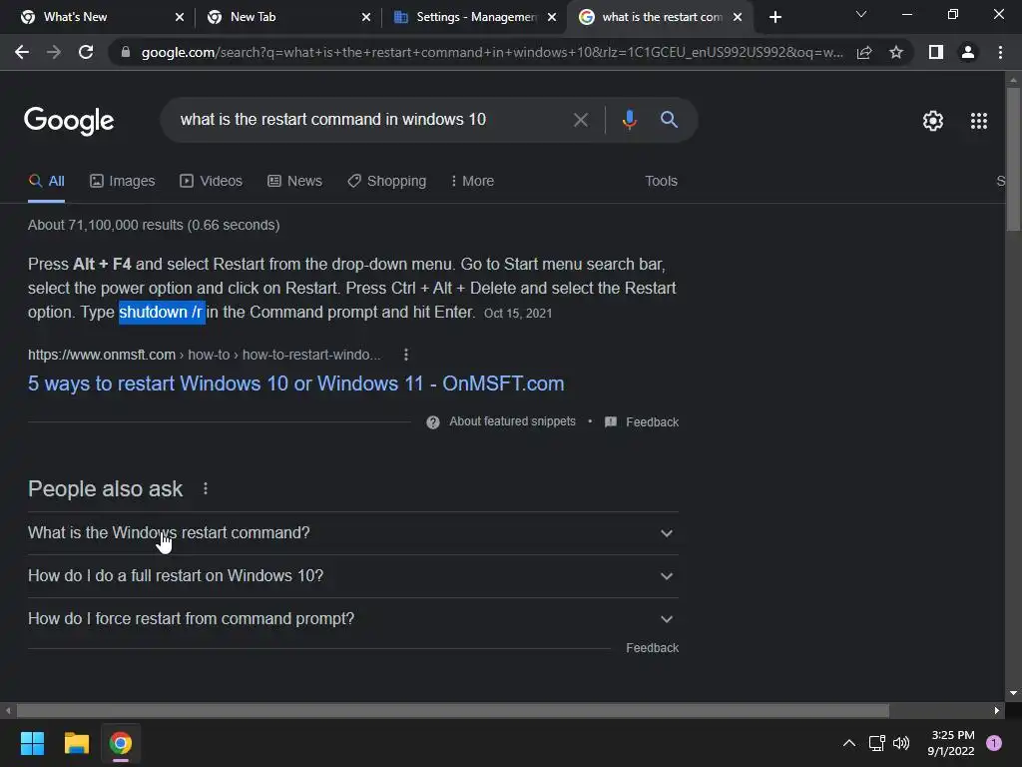Submit search with magnifying glass
1022x767 pixels.
coord(669,120)
